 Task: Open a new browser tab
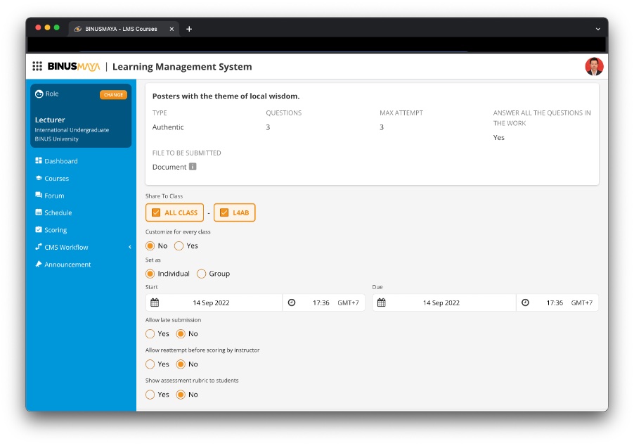188,29
